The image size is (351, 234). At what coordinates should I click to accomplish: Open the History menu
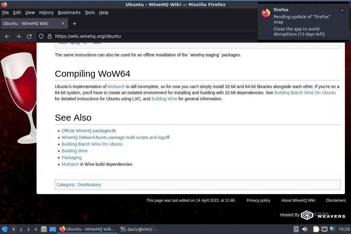[46, 12]
